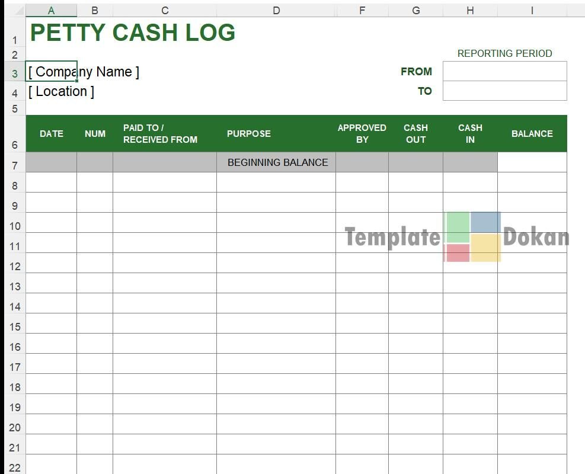Image resolution: width=585 pixels, height=474 pixels.
Task: Select the CASH OUT header cell
Action: click(415, 134)
